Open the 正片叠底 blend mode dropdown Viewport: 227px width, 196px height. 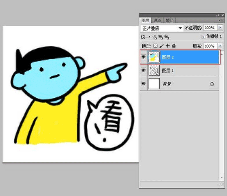click(x=162, y=28)
